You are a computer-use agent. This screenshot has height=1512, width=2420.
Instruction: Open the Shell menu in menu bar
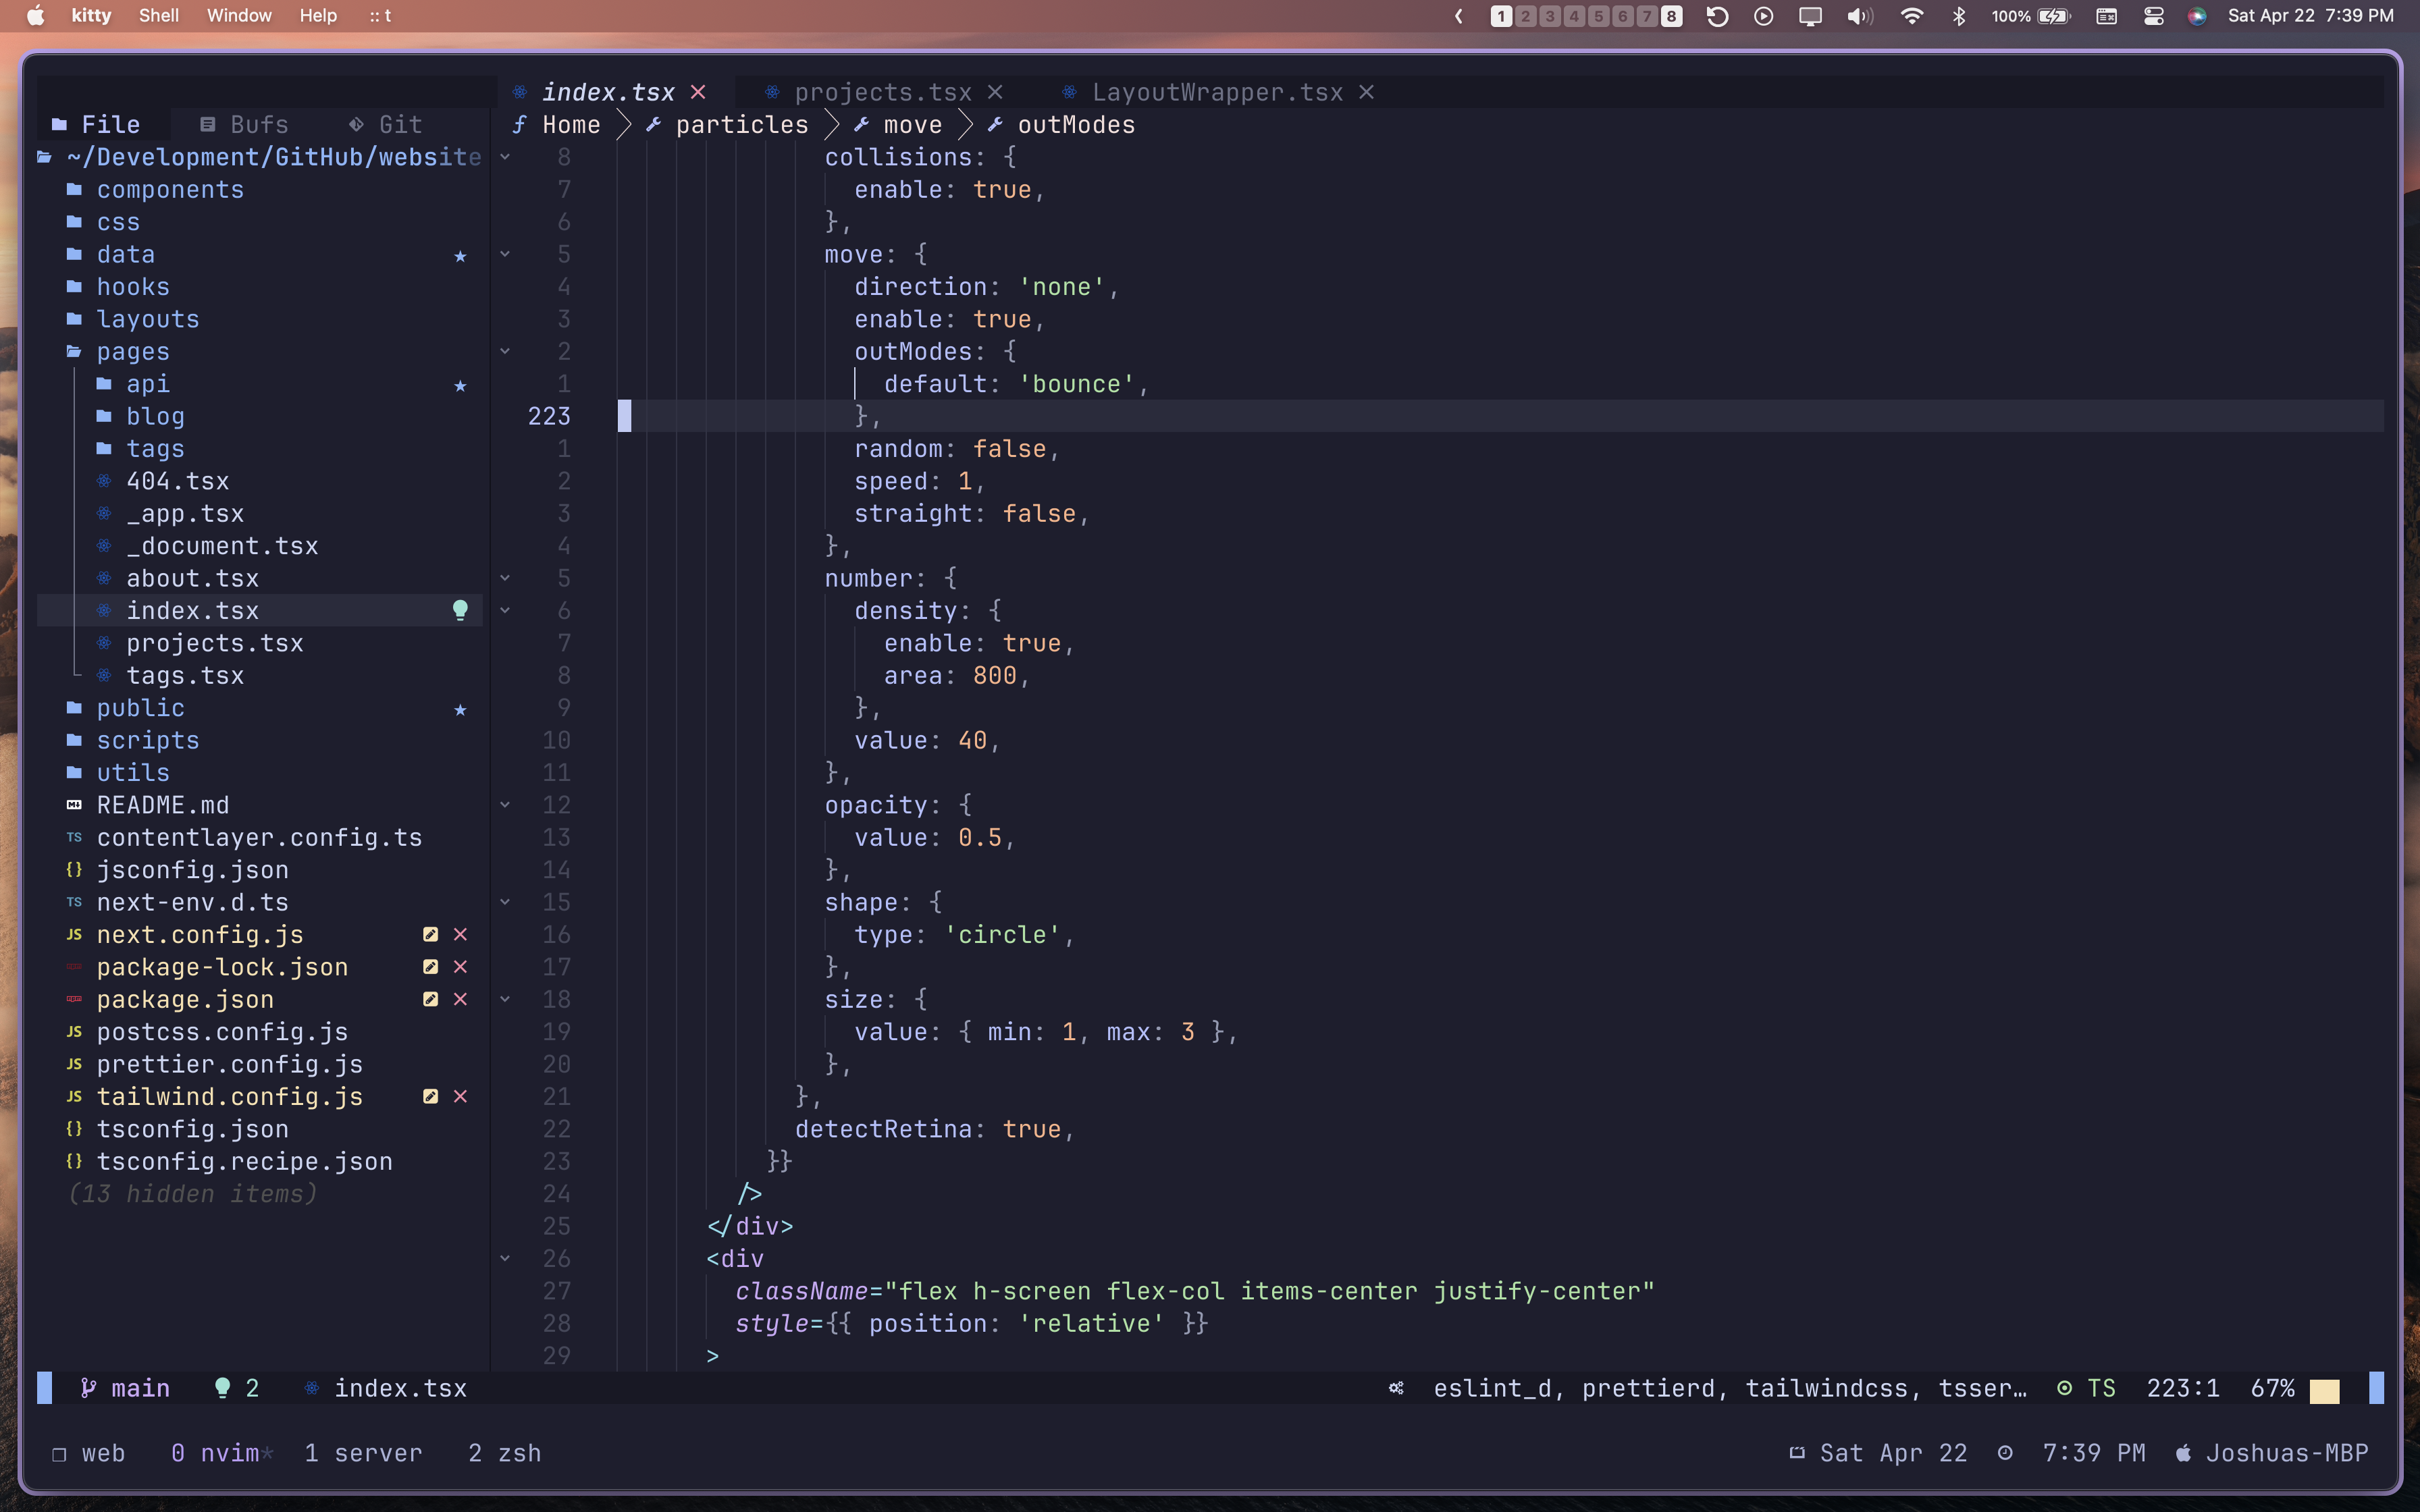pos(158,16)
